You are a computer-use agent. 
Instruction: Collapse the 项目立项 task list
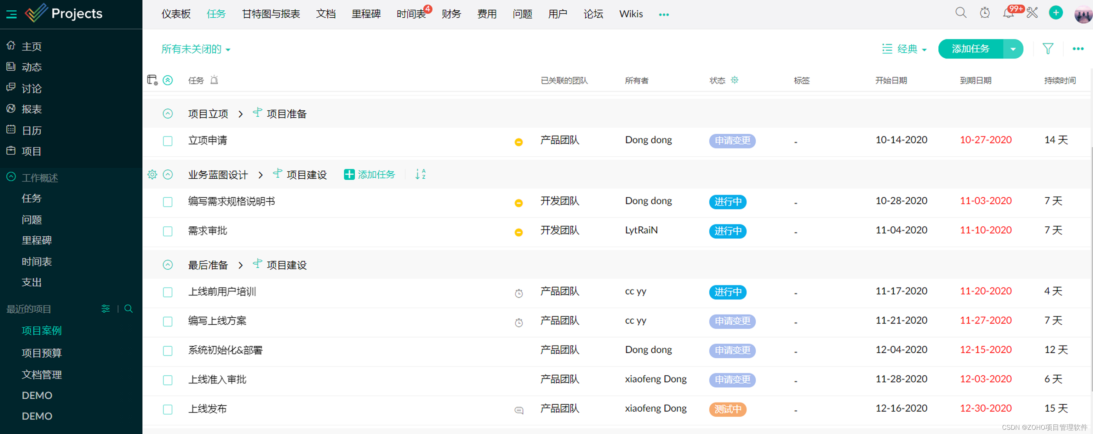(x=168, y=114)
